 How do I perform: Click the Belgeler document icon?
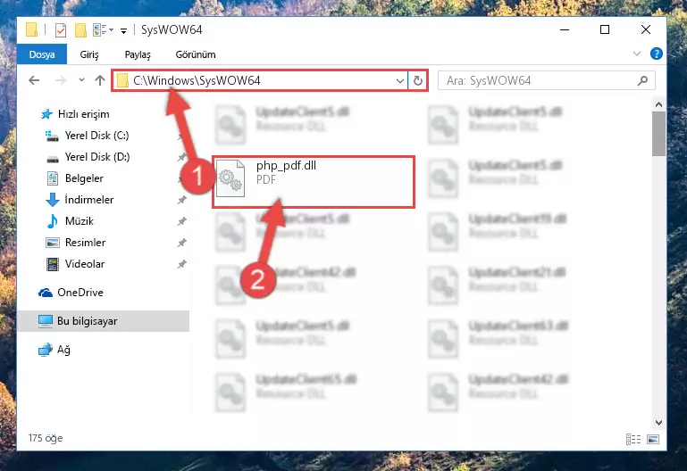53,178
